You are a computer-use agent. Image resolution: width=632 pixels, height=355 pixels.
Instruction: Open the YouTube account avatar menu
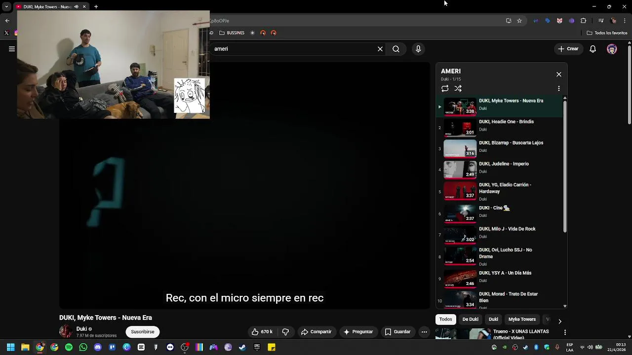point(612,49)
